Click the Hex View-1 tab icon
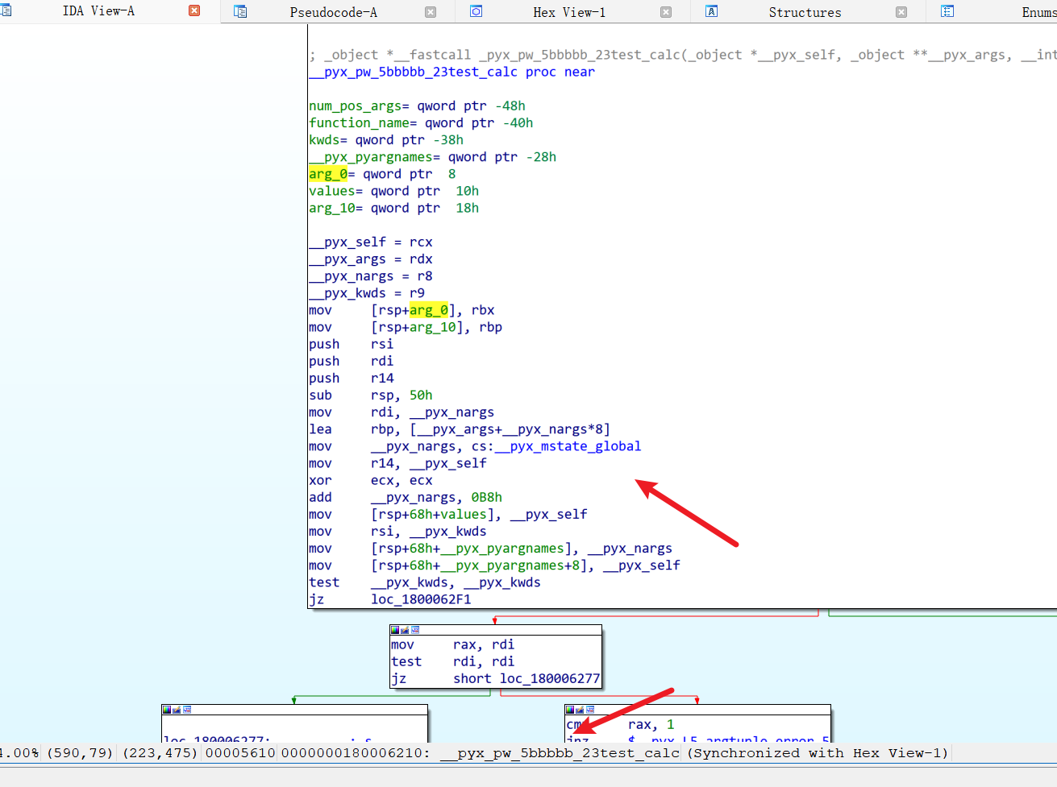This screenshot has height=787, width=1057. coord(476,11)
